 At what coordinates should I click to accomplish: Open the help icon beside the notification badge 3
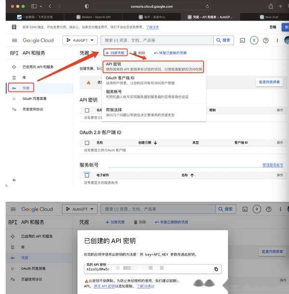[269, 209]
